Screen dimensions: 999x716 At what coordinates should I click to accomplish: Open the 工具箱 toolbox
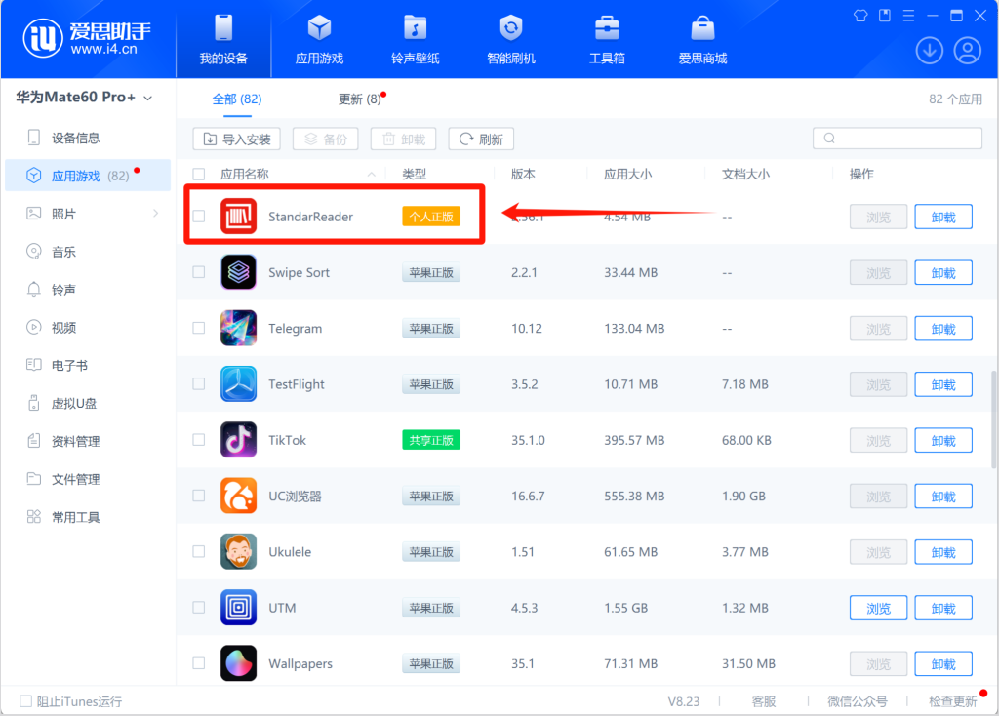[607, 39]
